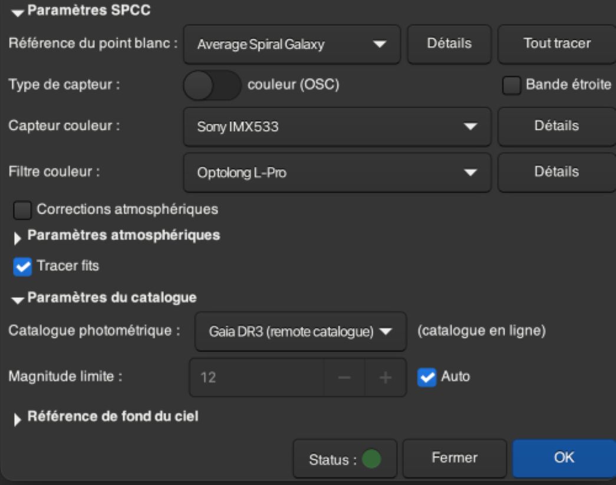Enable Corrections atmosphériques checkbox
This screenshot has height=485, width=616.
click(22, 209)
